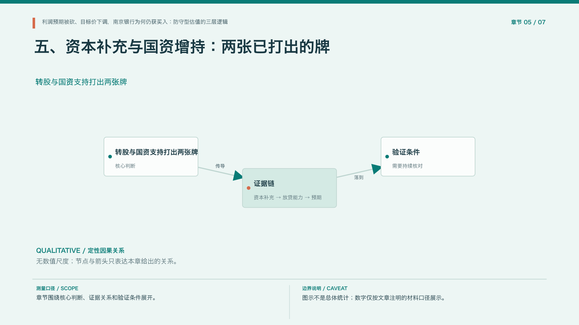Select the label 边界说明 / CAVEAT
Image resolution: width=579 pixels, height=325 pixels.
[x=325, y=289]
